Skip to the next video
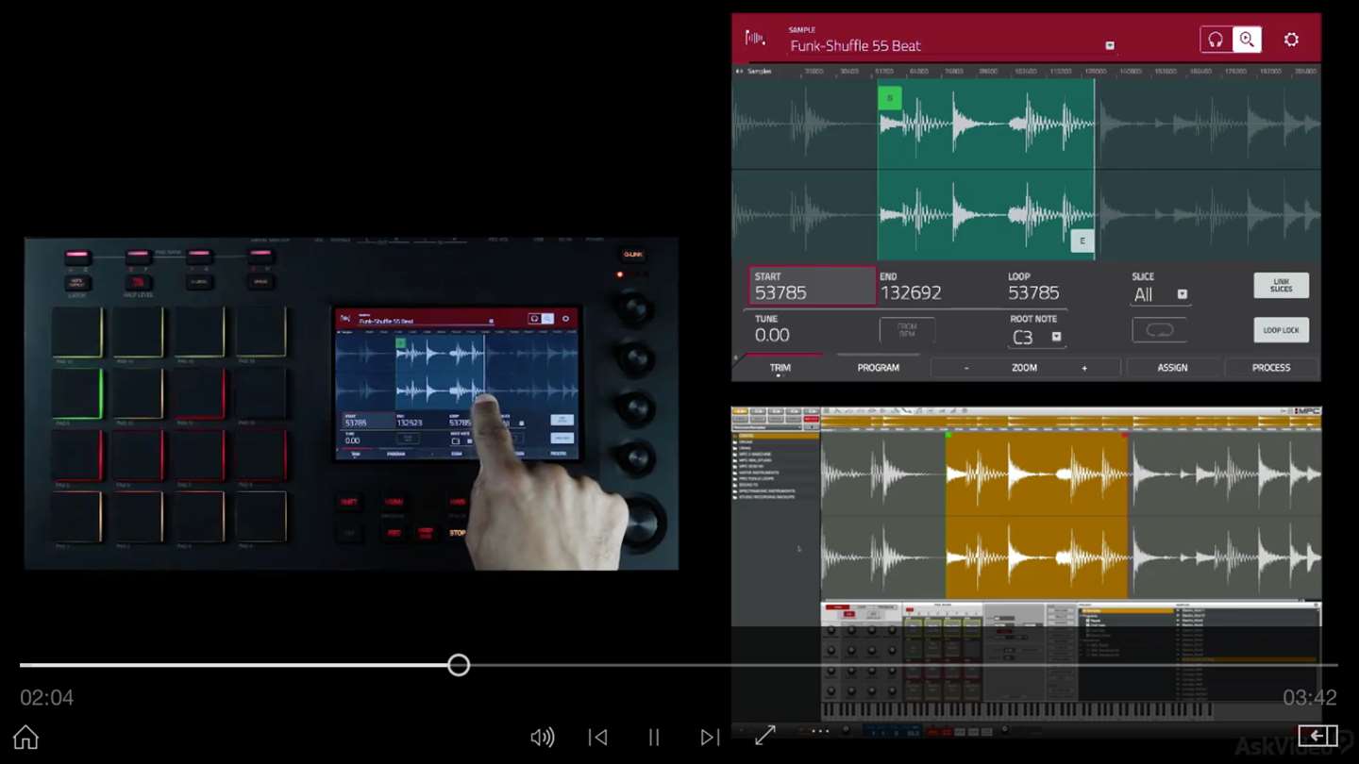 (710, 737)
